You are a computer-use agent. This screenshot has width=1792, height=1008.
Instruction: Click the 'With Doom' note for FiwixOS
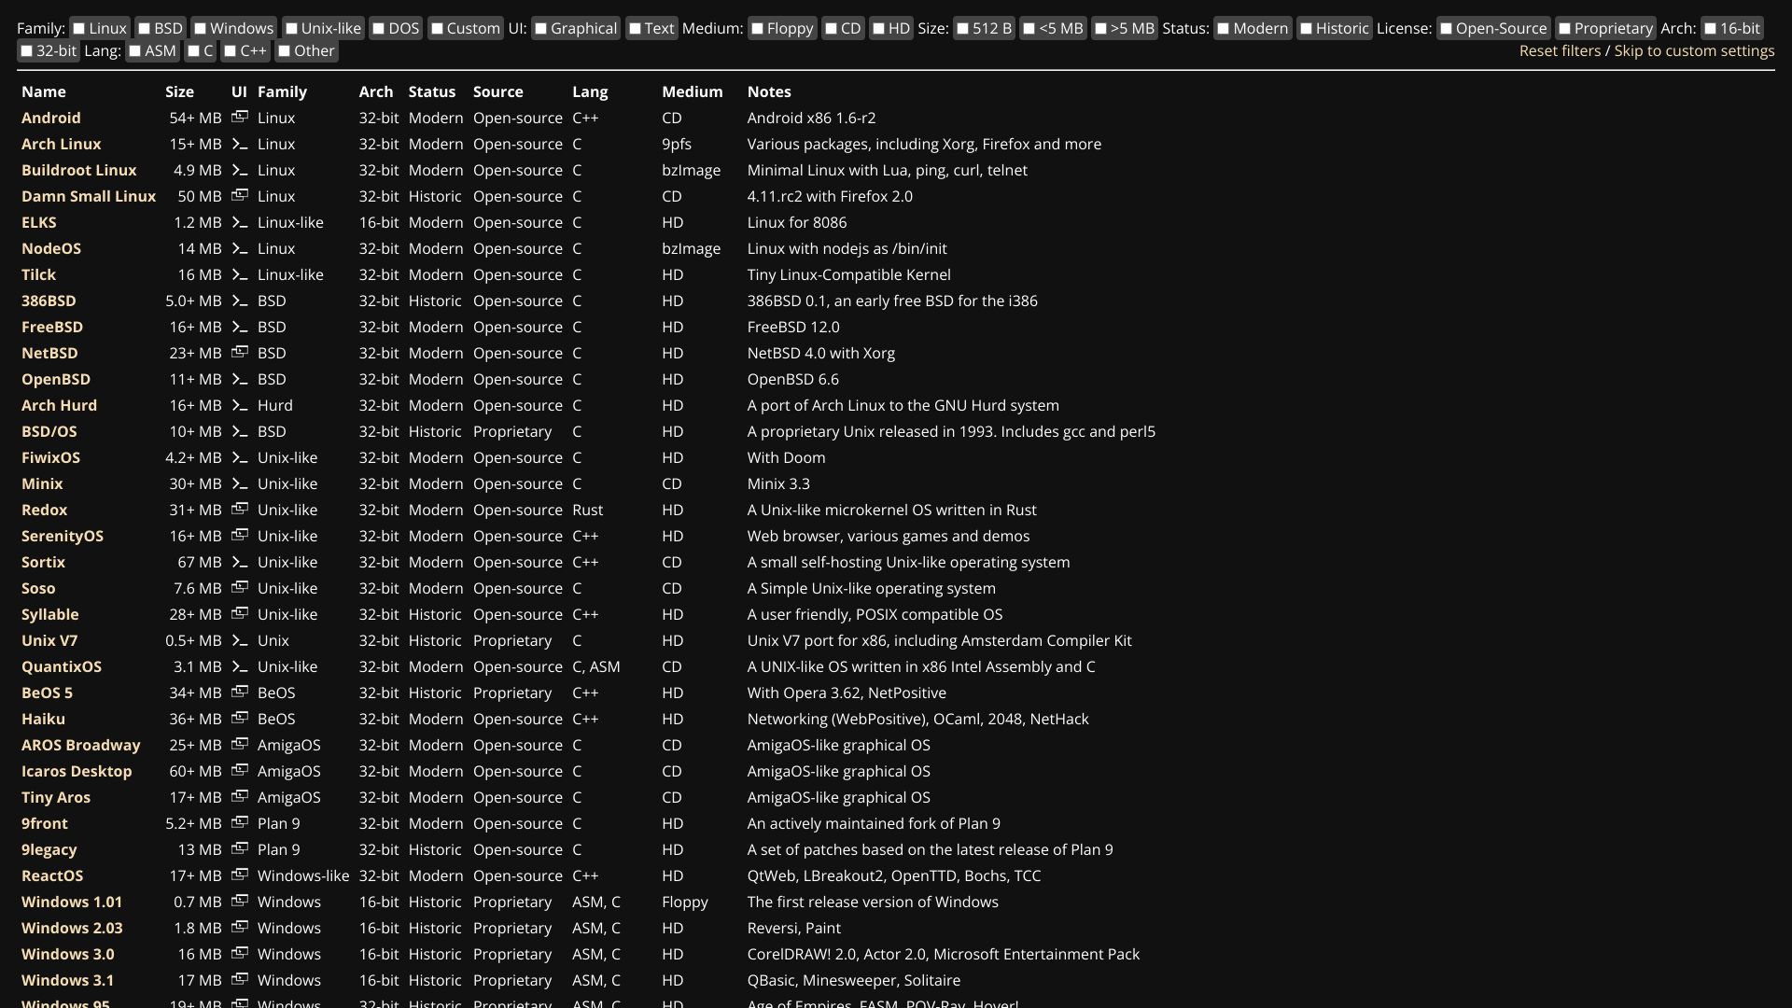tap(786, 457)
